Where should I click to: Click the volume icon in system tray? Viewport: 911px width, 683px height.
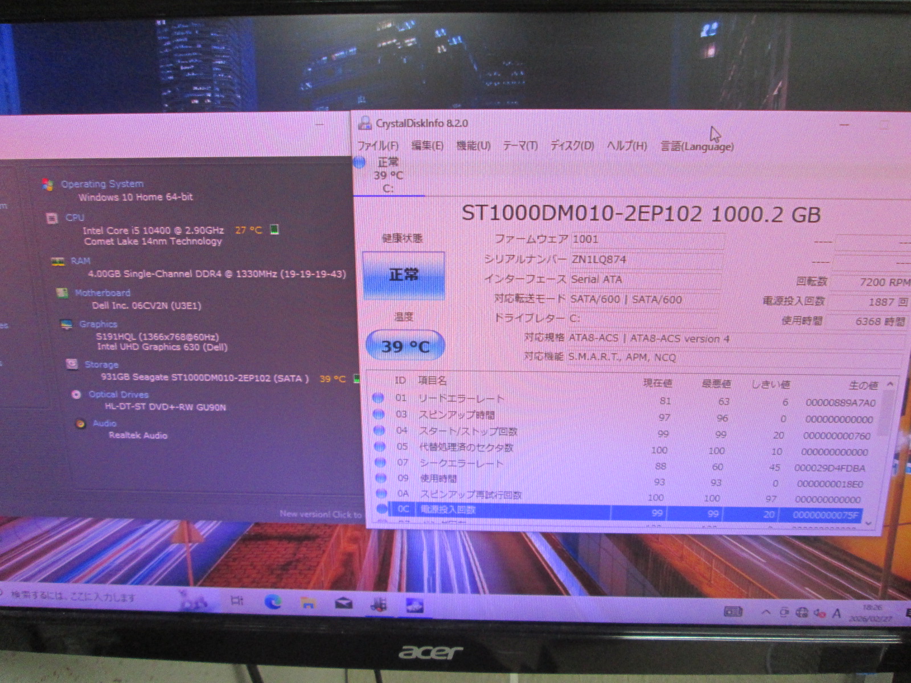[x=819, y=613]
